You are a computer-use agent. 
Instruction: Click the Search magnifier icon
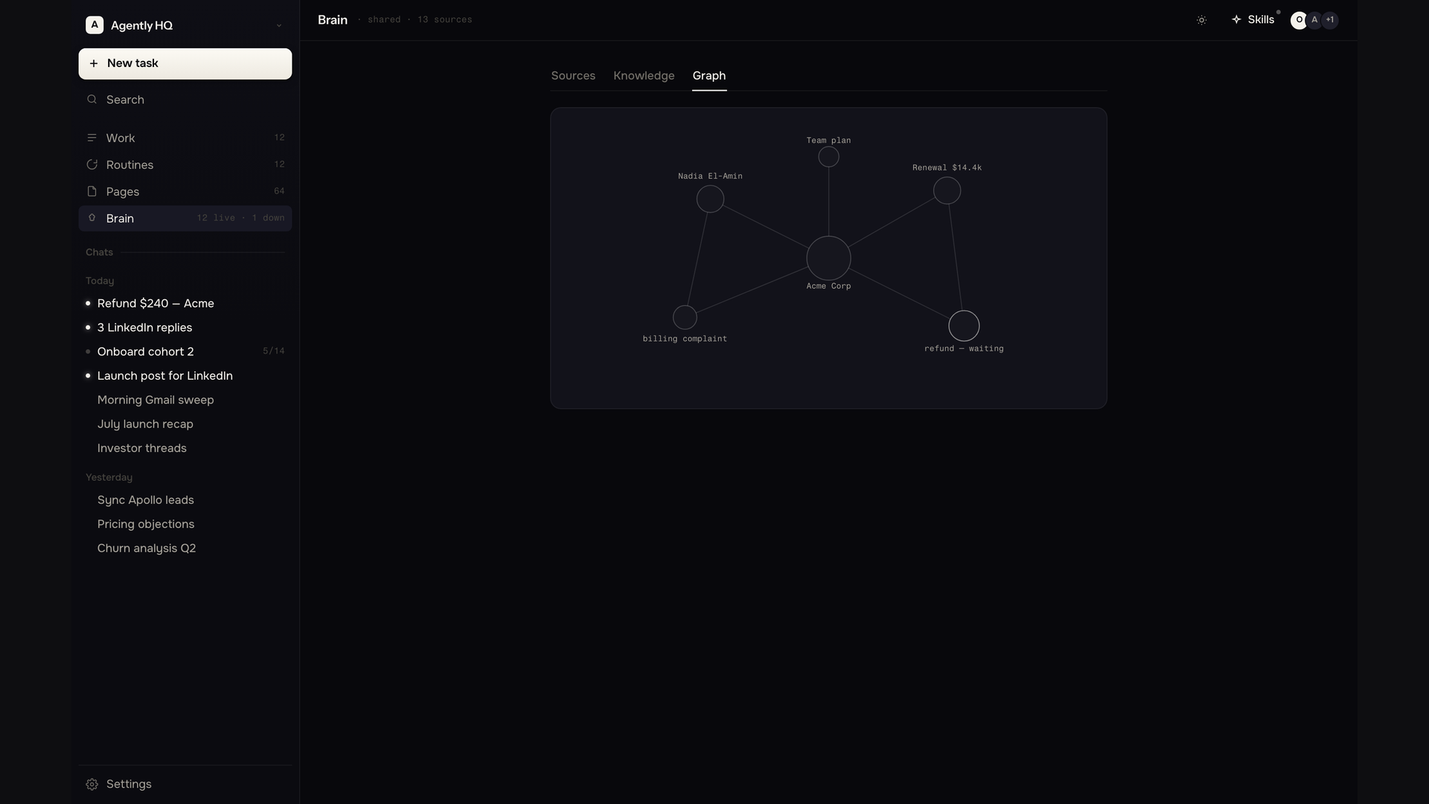pos(92,100)
